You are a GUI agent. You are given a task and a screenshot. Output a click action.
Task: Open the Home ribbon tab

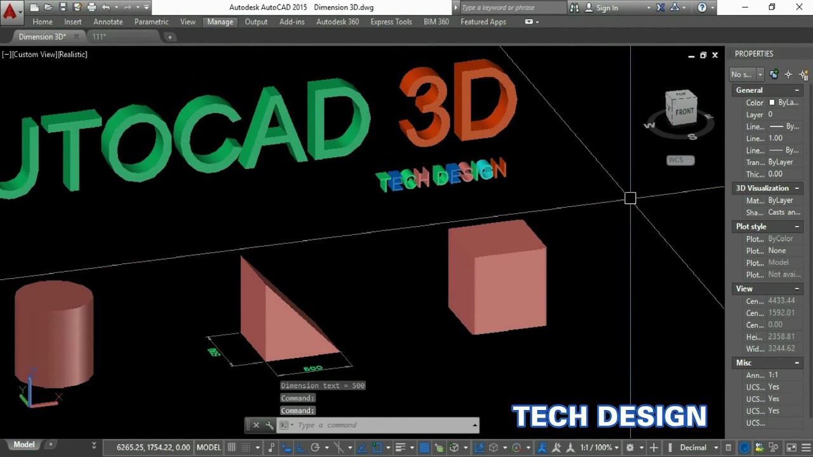[x=43, y=22]
